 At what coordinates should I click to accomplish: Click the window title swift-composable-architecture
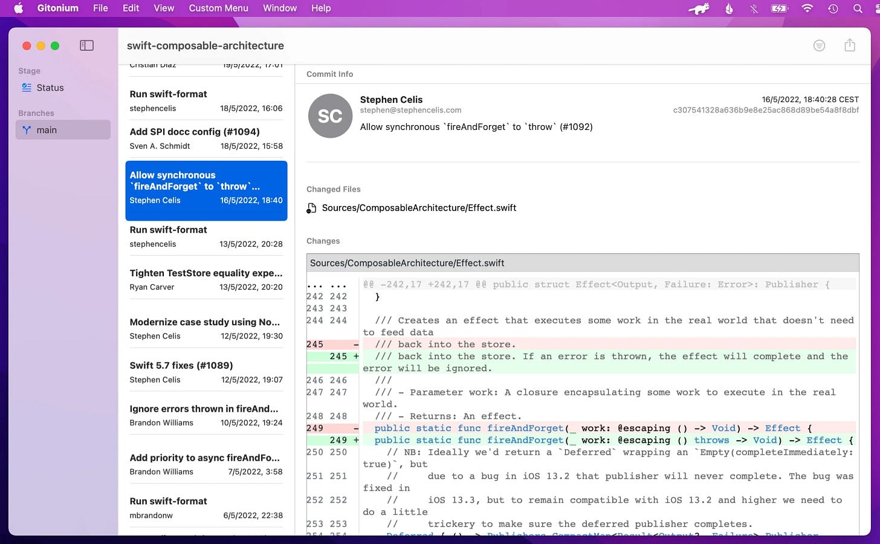(205, 45)
